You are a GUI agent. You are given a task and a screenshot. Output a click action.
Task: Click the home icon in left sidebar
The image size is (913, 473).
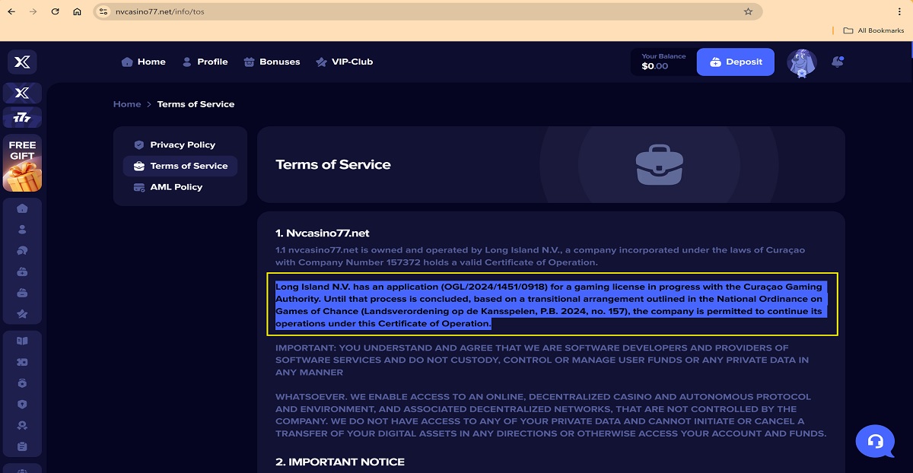coord(22,208)
